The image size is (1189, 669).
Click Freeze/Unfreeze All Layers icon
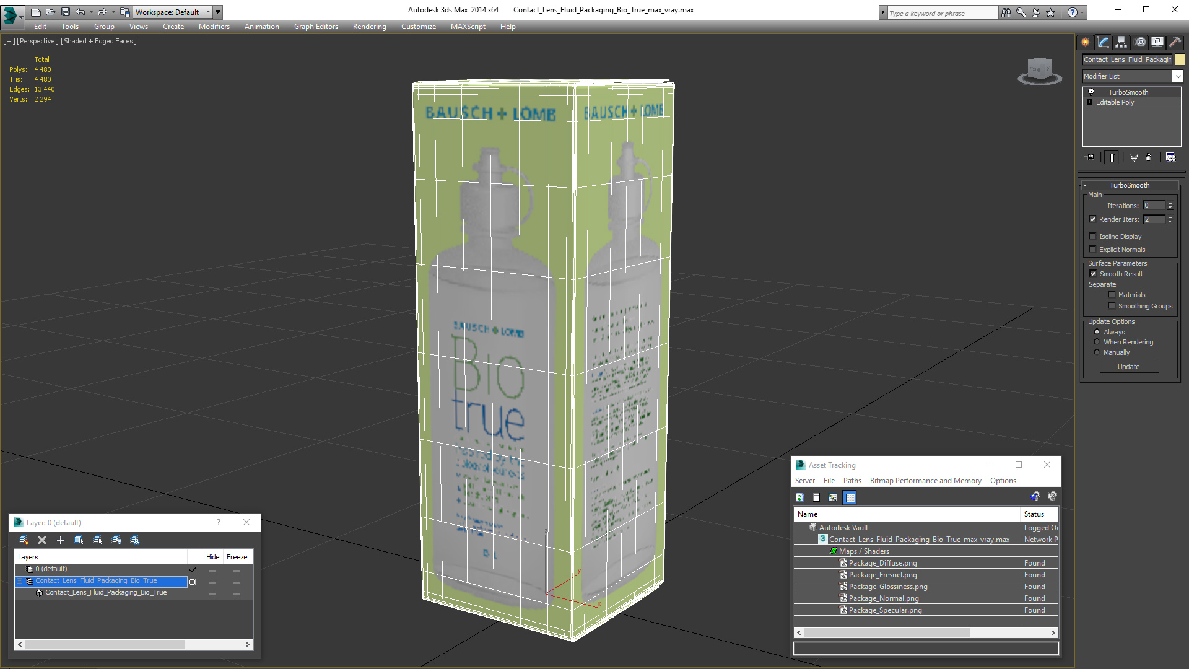click(x=135, y=540)
